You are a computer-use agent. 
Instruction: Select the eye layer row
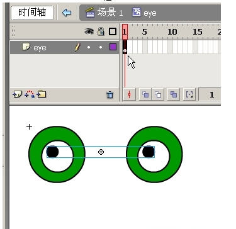(x=64, y=47)
